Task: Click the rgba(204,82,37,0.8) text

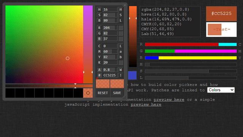Action: (165, 10)
